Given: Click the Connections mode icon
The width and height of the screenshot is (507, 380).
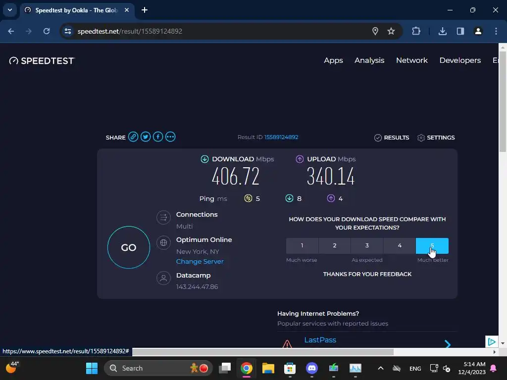Looking at the screenshot, I should pyautogui.click(x=163, y=218).
